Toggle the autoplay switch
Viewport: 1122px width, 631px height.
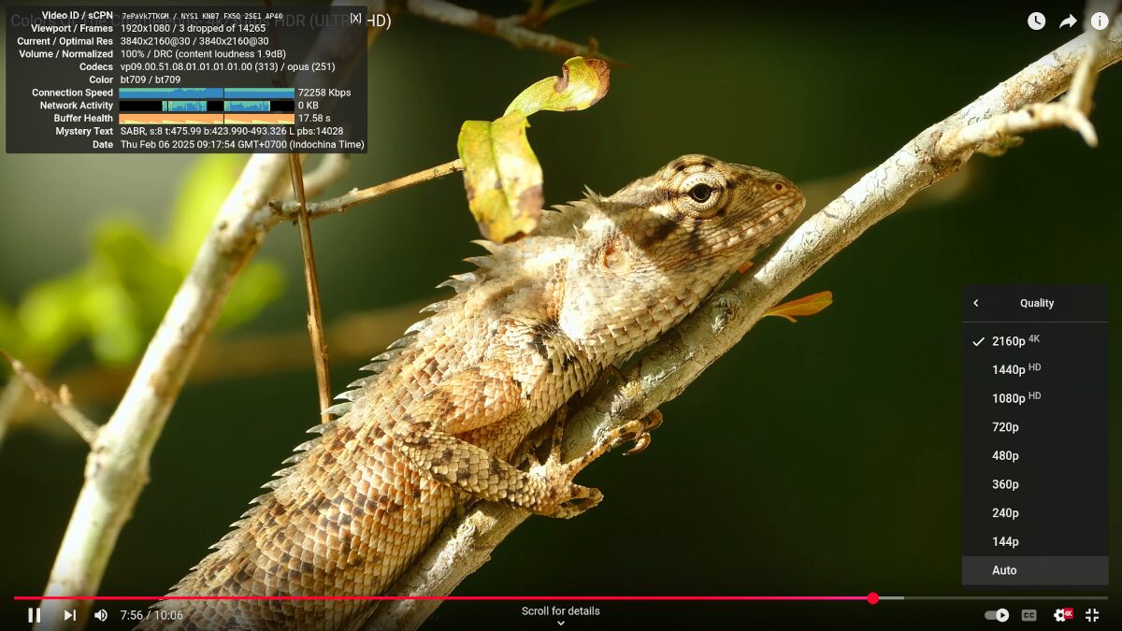[997, 615]
